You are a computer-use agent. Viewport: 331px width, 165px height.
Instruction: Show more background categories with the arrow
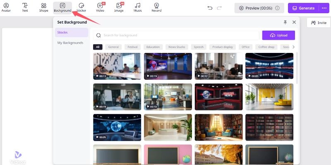click(293, 47)
